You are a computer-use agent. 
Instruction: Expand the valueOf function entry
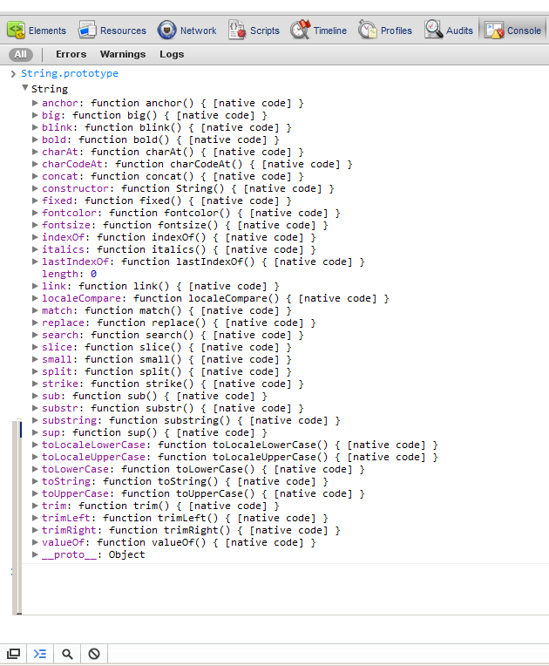click(35, 542)
